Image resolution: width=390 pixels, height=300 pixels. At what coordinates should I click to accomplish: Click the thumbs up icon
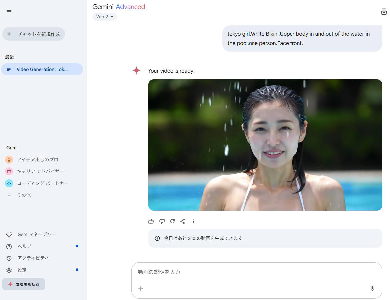(151, 221)
